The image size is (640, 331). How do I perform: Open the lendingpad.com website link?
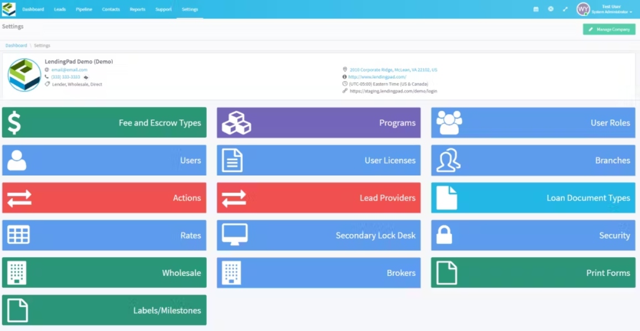(x=377, y=77)
